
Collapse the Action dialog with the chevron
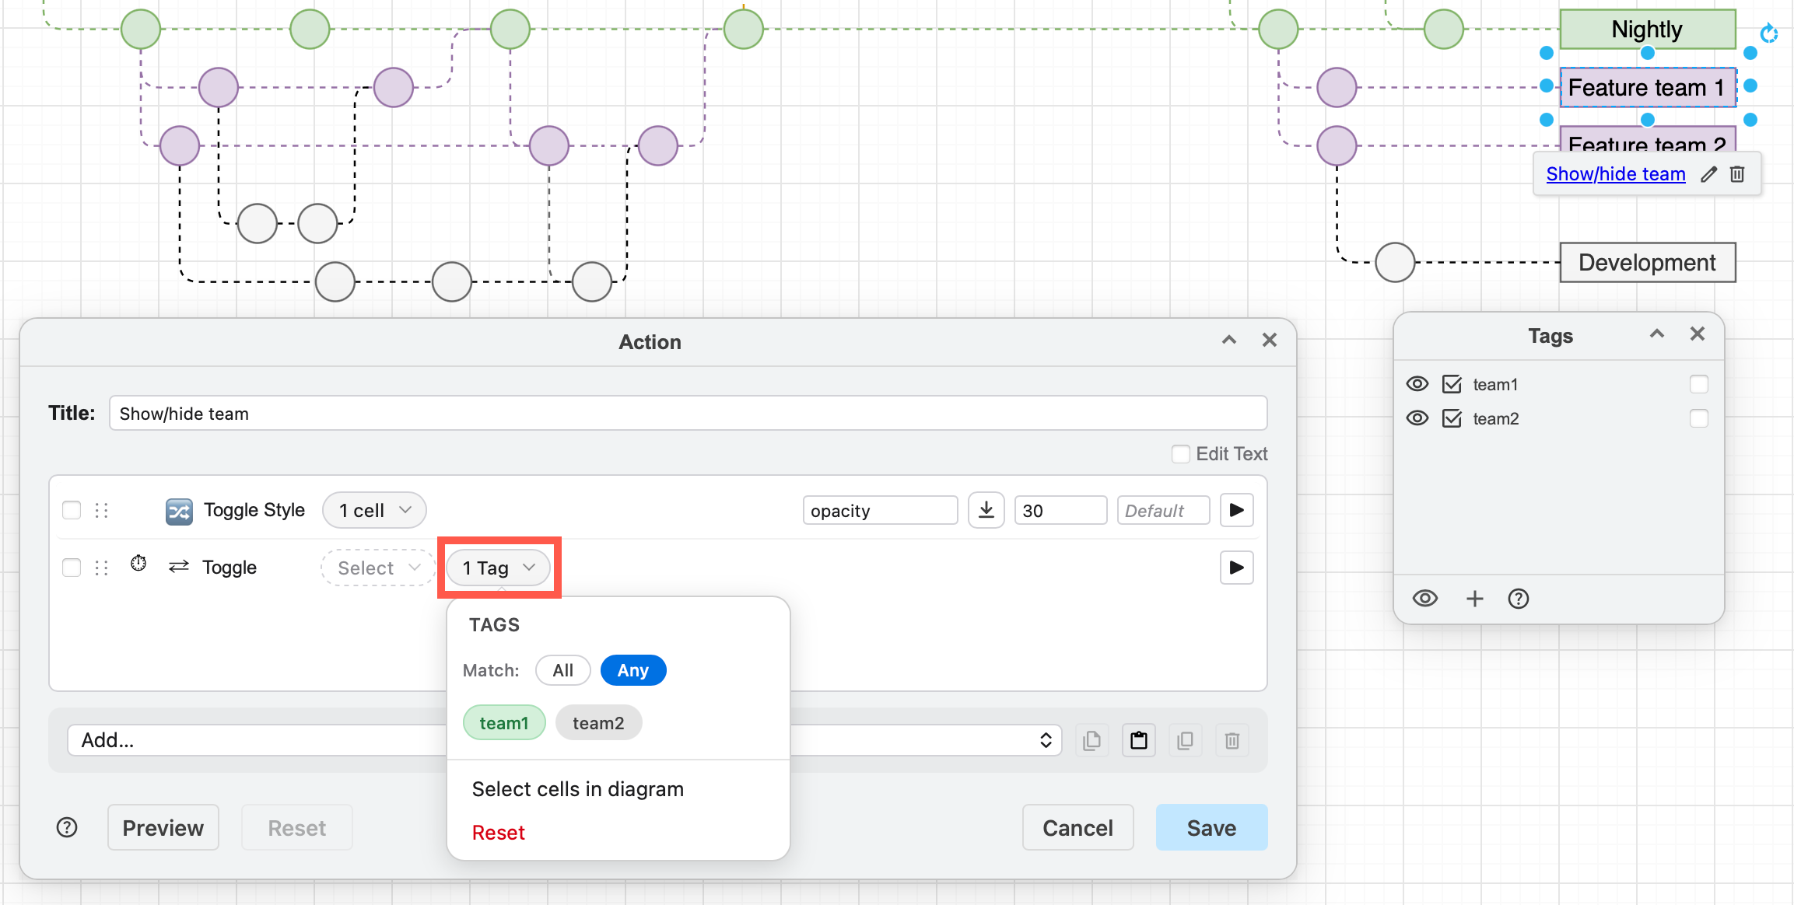pyautogui.click(x=1229, y=340)
